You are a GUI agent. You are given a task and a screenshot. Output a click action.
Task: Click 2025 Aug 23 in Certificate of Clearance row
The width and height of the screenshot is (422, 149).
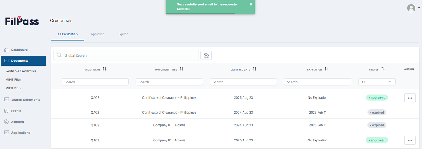243,98
